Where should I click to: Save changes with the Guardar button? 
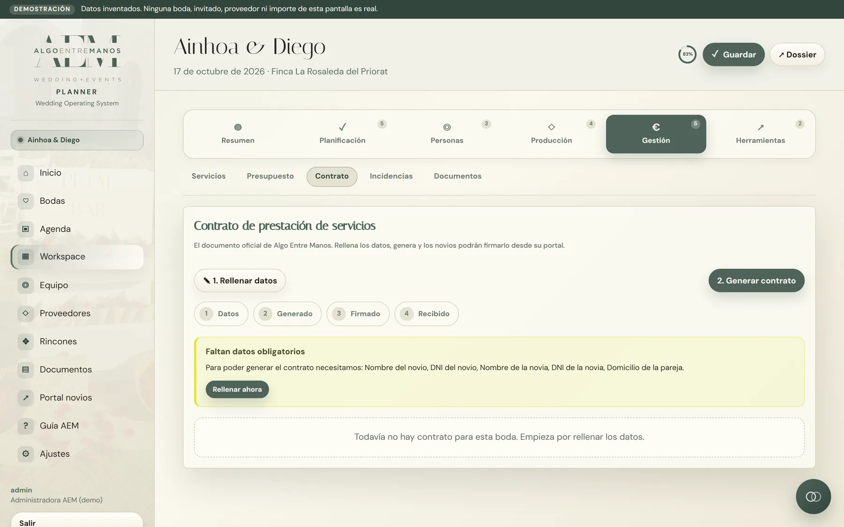(x=733, y=54)
